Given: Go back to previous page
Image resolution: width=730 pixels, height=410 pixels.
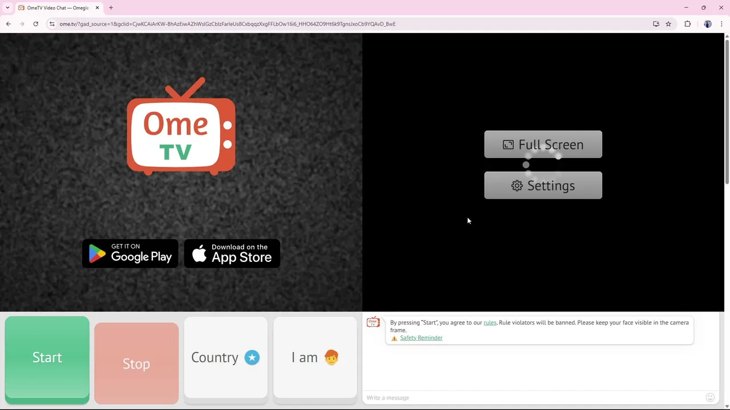Looking at the screenshot, I should [8, 24].
